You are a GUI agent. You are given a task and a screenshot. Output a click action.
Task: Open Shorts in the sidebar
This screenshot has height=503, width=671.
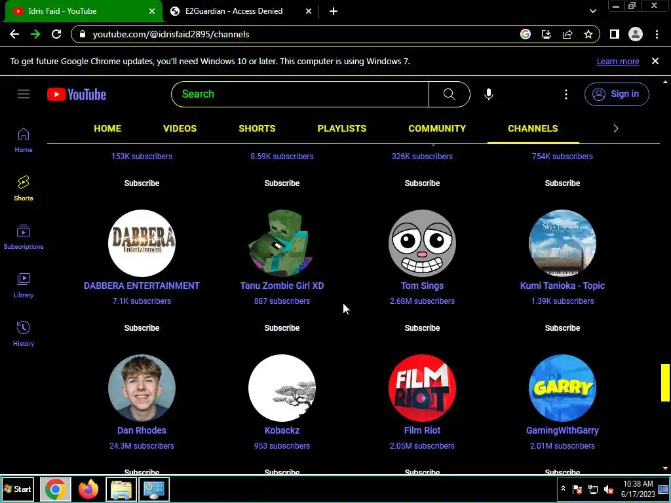click(x=24, y=189)
